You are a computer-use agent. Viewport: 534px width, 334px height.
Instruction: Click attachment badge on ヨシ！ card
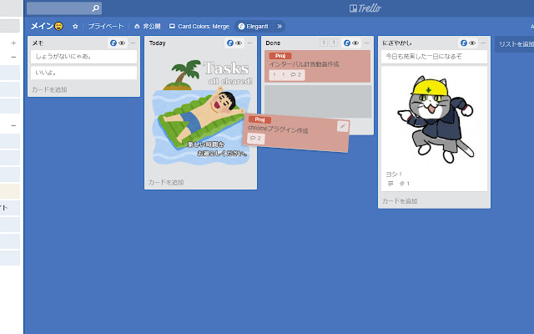[405, 184]
